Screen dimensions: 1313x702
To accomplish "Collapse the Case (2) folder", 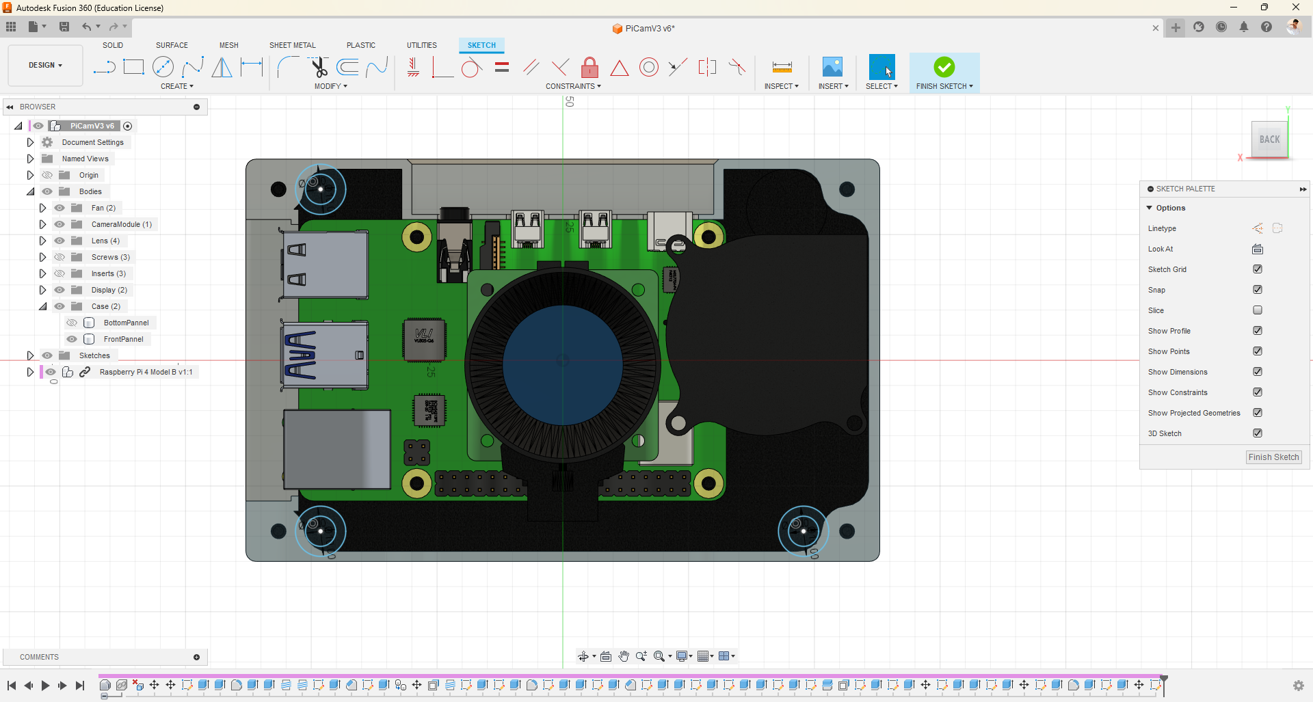I will click(x=42, y=306).
